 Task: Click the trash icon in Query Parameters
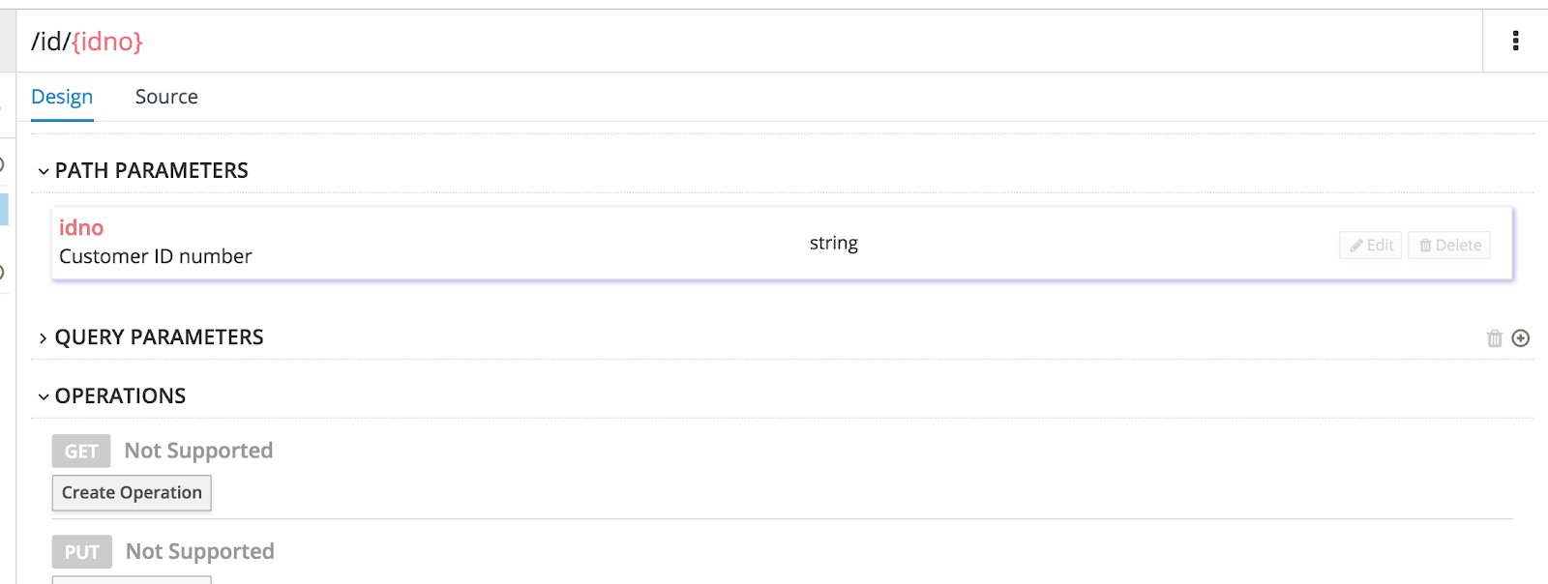coord(1495,338)
